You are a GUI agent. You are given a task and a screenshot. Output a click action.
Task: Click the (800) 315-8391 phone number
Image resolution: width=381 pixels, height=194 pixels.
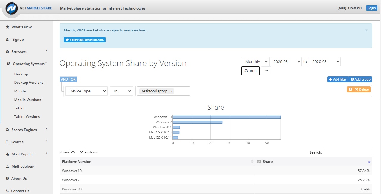coord(350,8)
